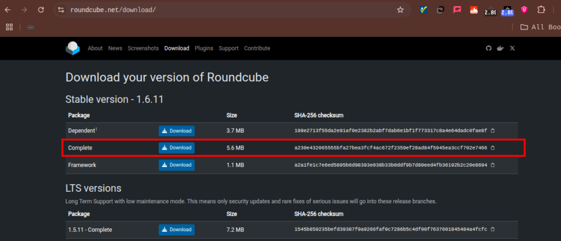Click the LTS versions heading
This screenshot has width=561, height=241.
tap(93, 188)
